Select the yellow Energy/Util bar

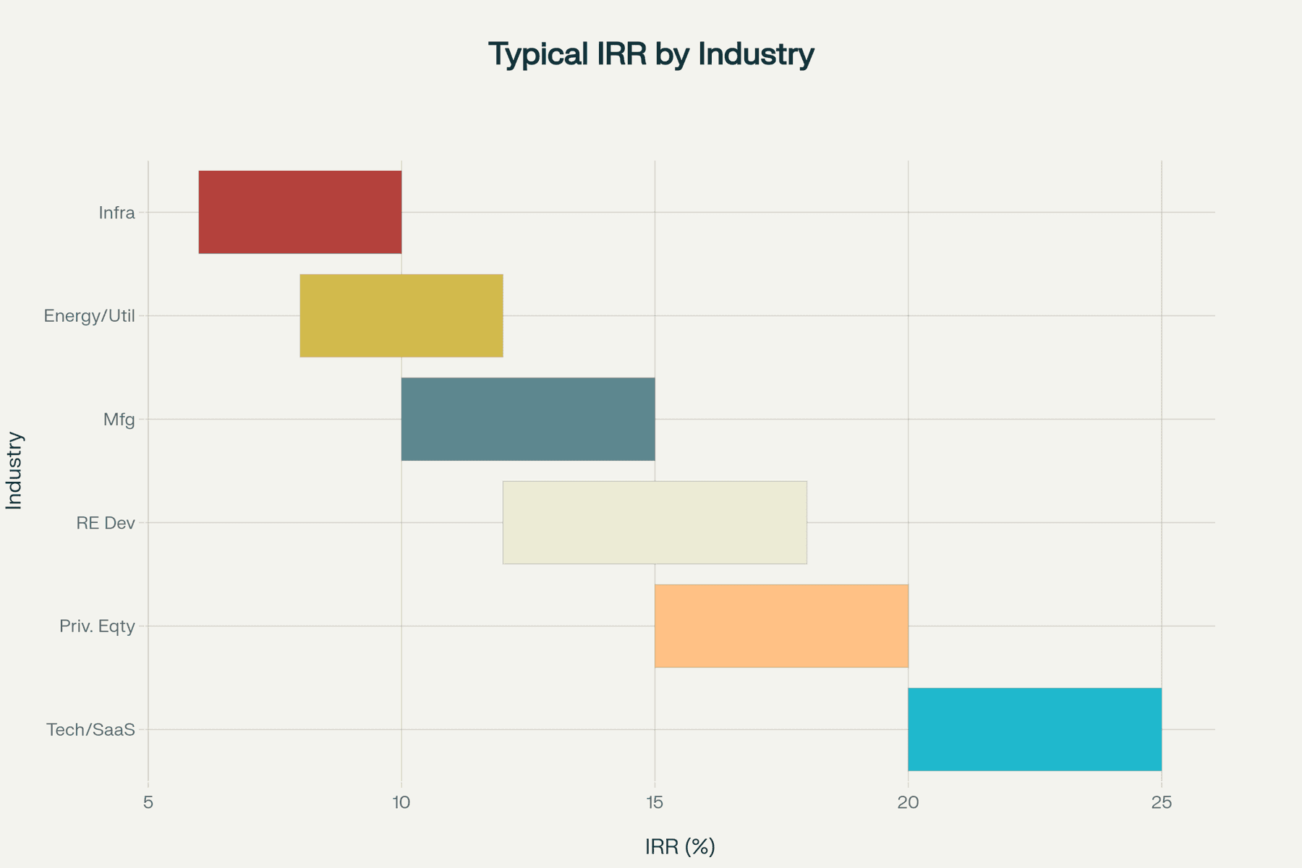401,315
